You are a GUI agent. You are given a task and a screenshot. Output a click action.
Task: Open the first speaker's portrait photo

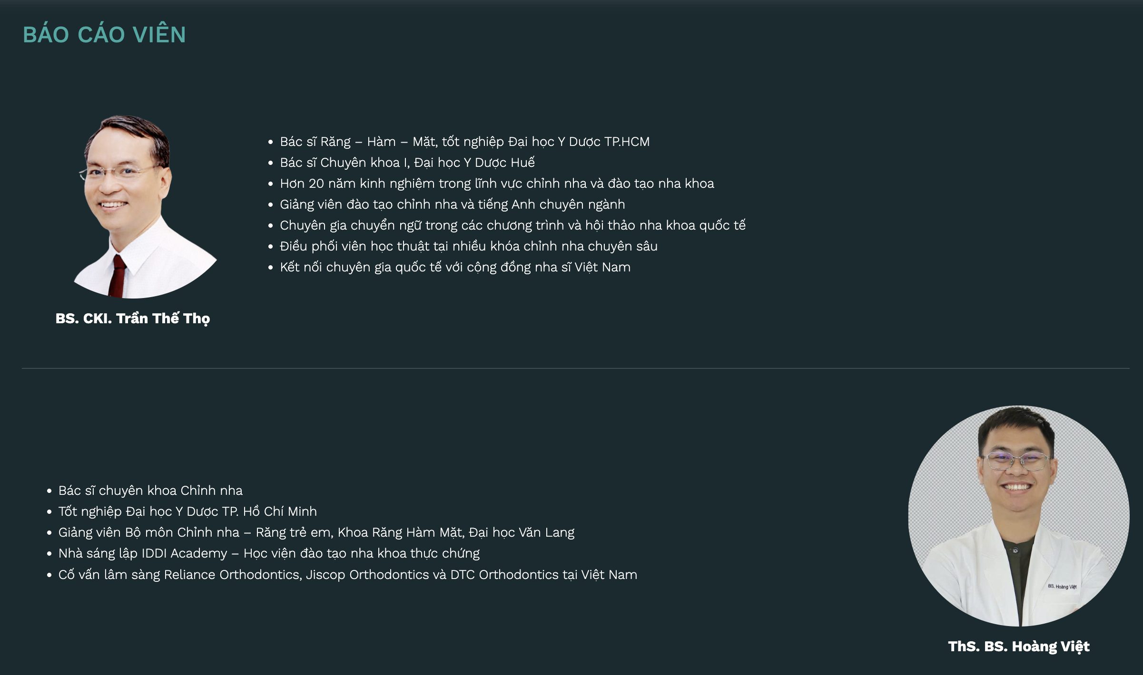pyautogui.click(x=145, y=206)
